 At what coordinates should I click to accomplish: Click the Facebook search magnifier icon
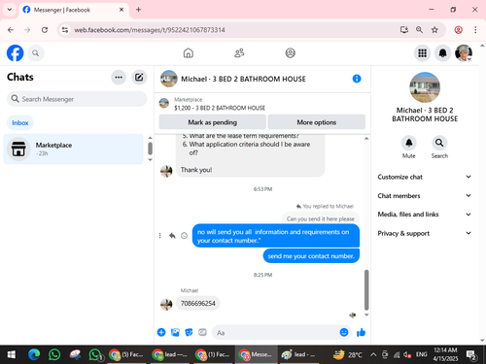pyautogui.click(x=36, y=53)
